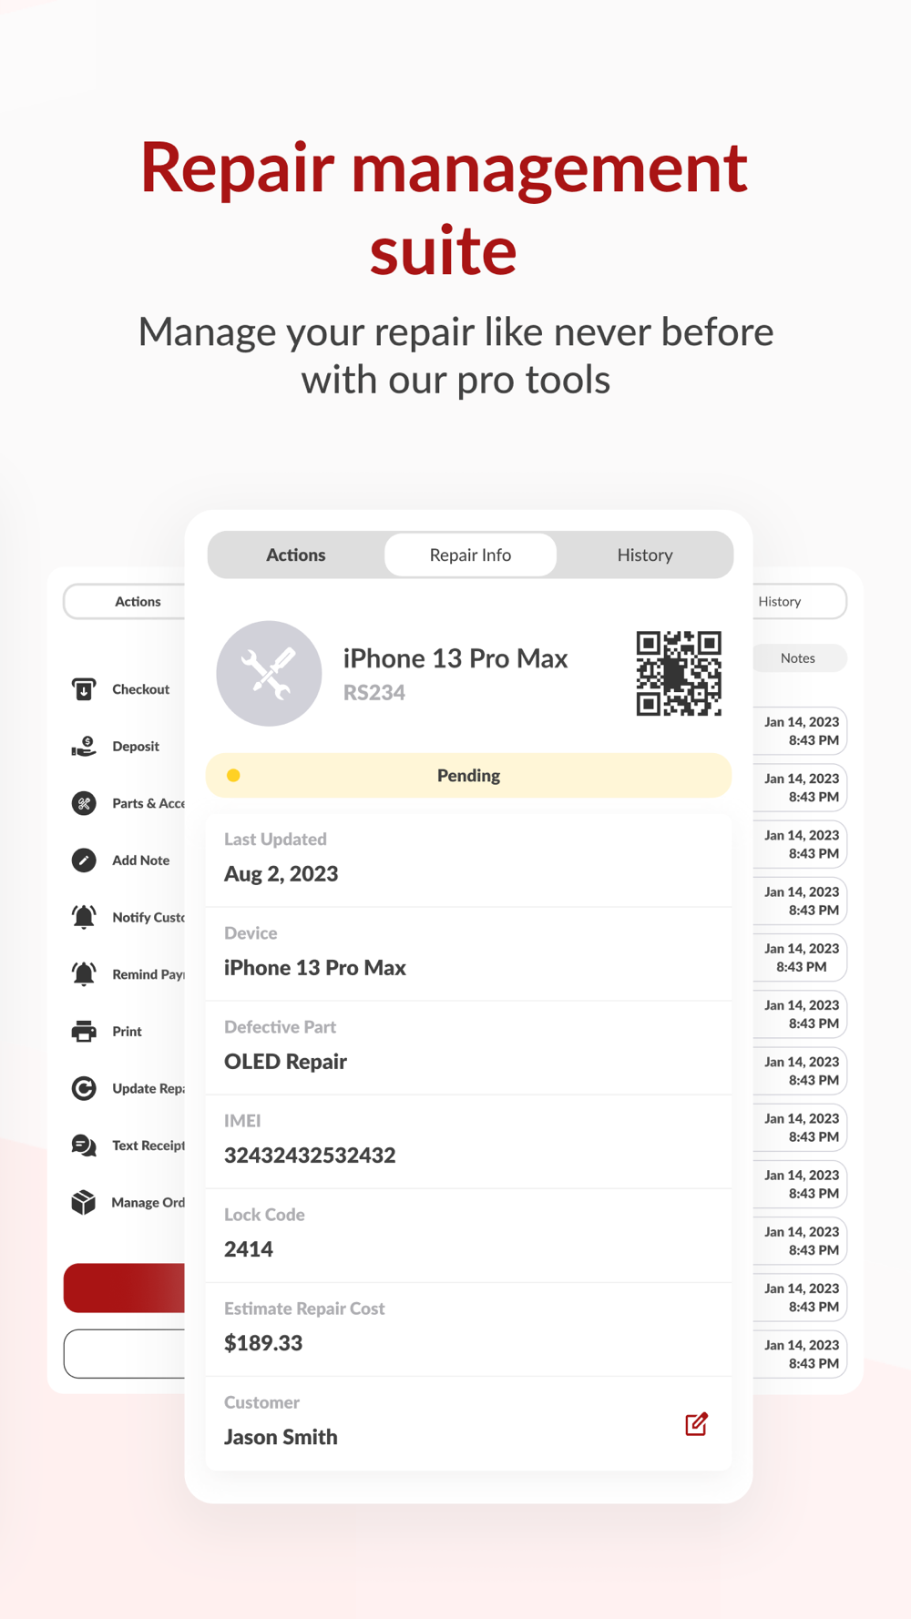Select History tab in right background panel
The image size is (911, 1619).
coord(799,601)
